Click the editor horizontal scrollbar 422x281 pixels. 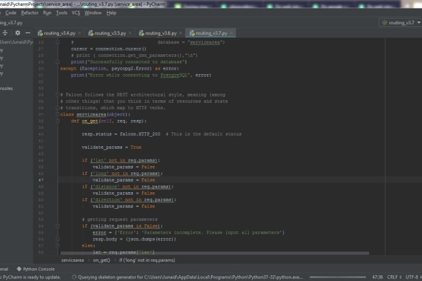click(215, 253)
